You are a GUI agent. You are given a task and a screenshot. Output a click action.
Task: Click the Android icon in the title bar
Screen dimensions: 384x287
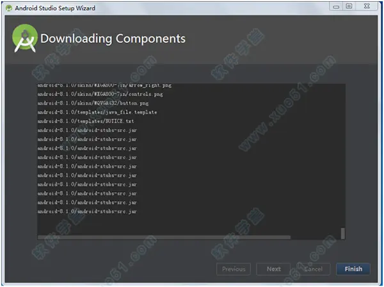point(9,8)
